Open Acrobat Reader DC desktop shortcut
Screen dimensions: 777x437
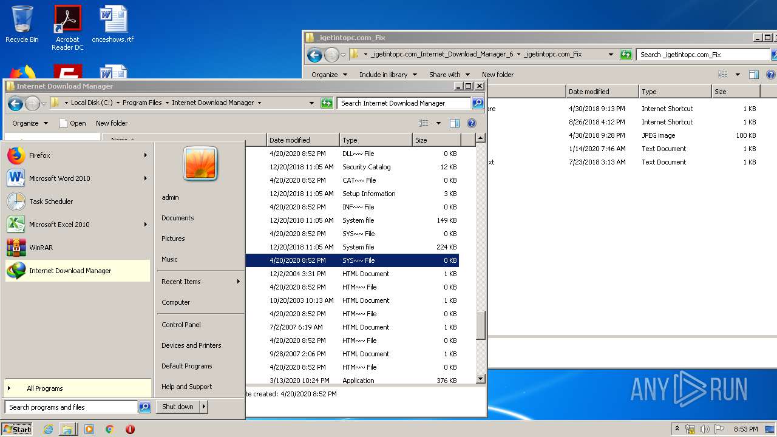(x=67, y=28)
